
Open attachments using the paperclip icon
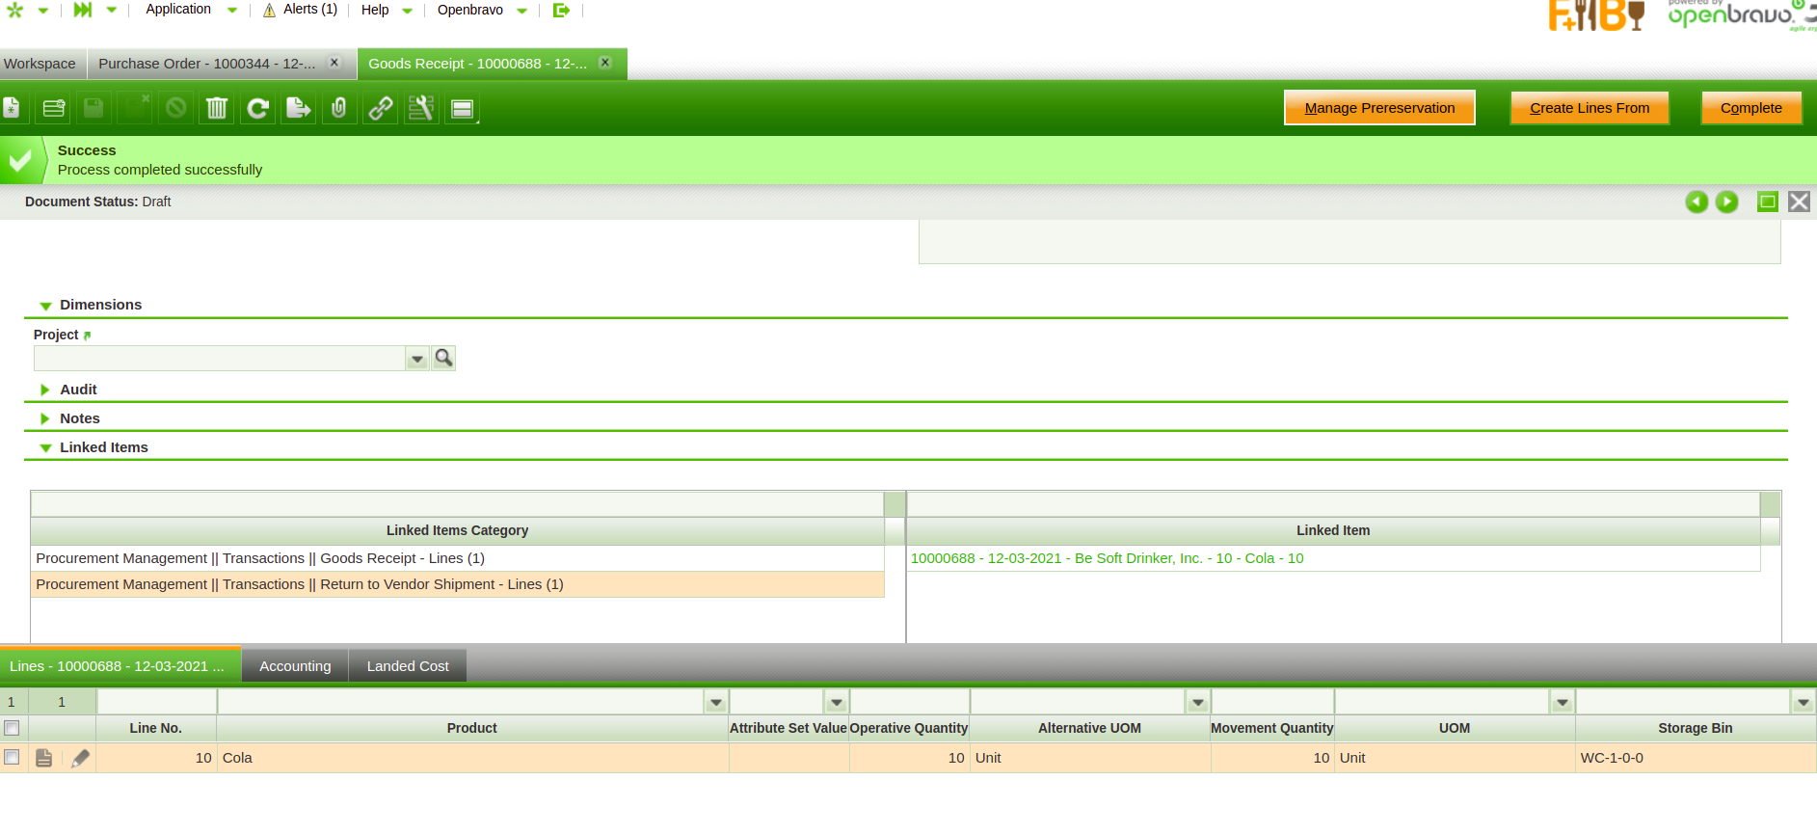(339, 108)
